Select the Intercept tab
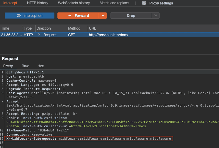This screenshot has width=219, height=148. click(x=10, y=3)
